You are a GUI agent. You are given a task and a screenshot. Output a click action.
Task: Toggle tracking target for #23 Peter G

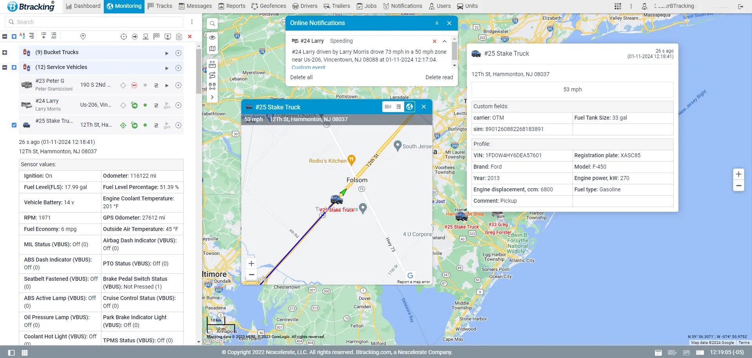point(123,85)
